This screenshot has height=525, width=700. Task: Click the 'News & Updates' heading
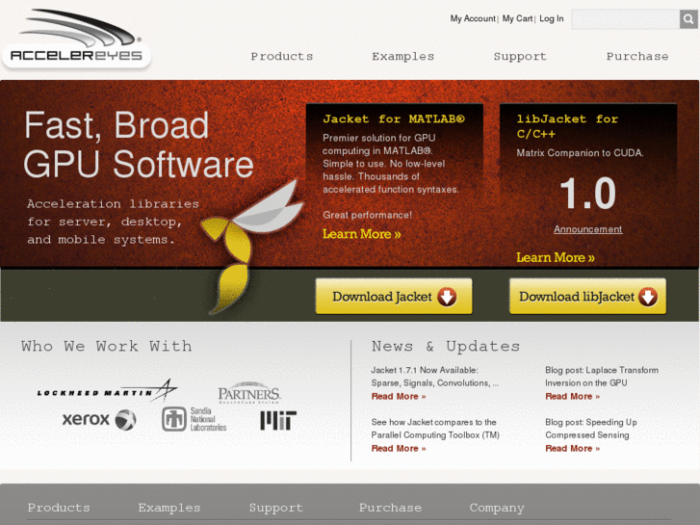coord(446,346)
